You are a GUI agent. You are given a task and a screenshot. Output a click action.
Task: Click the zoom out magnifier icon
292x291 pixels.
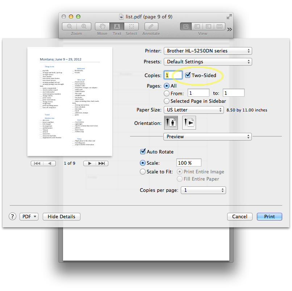tap(69, 26)
